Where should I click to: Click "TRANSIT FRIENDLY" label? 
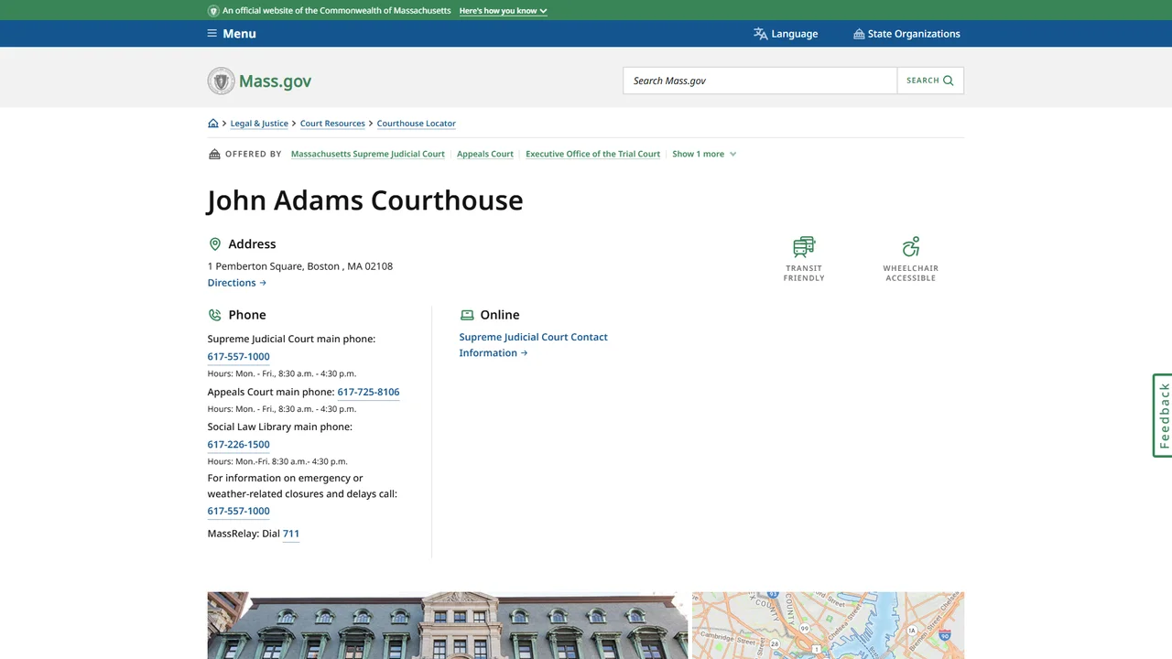click(x=804, y=273)
